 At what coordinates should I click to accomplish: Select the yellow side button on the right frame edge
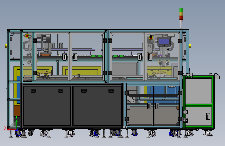pos(190,46)
